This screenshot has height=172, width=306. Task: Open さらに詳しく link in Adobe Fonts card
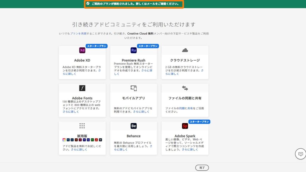(71, 112)
